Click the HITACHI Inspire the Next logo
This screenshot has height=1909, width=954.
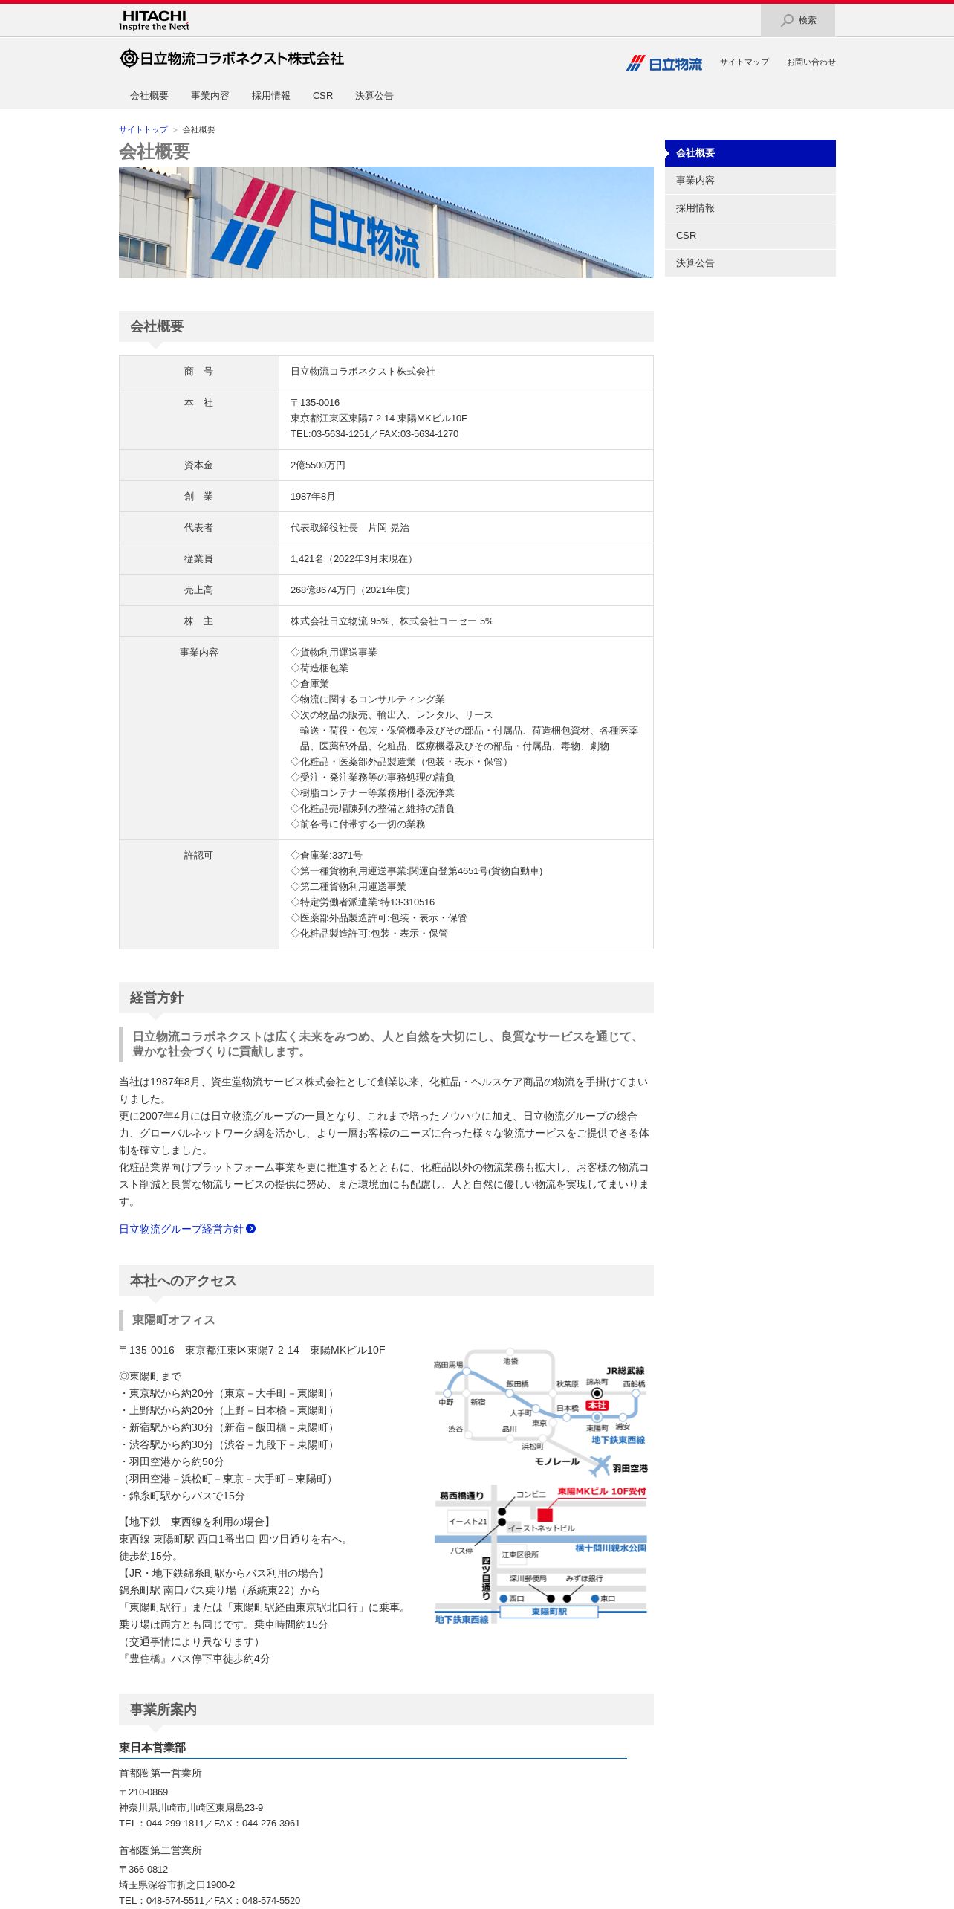155,20
